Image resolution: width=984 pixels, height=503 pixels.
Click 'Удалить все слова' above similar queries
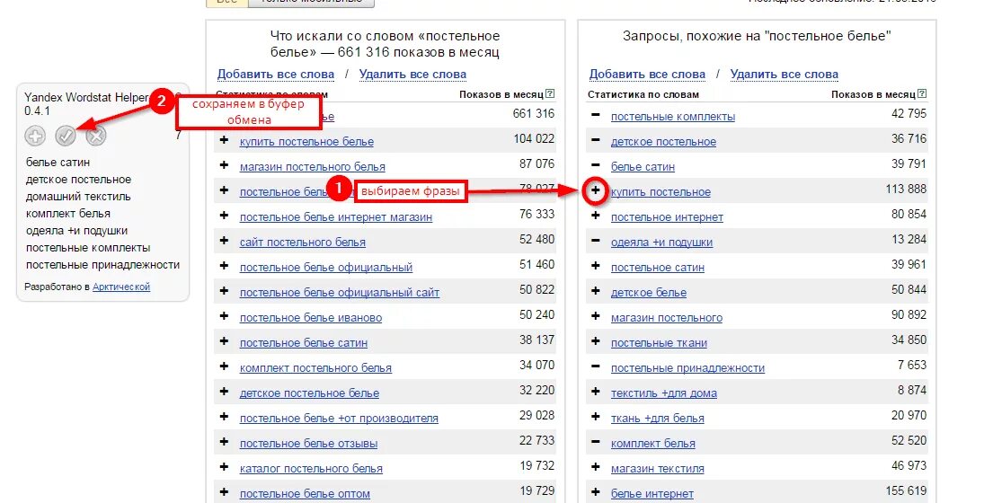coord(784,74)
